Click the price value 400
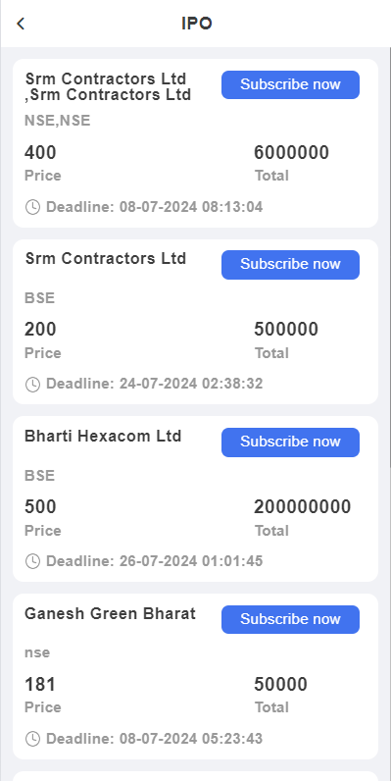The height and width of the screenshot is (781, 391). point(40,152)
